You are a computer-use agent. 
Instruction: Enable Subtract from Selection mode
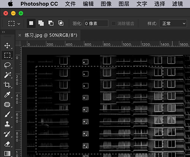click(x=51, y=23)
